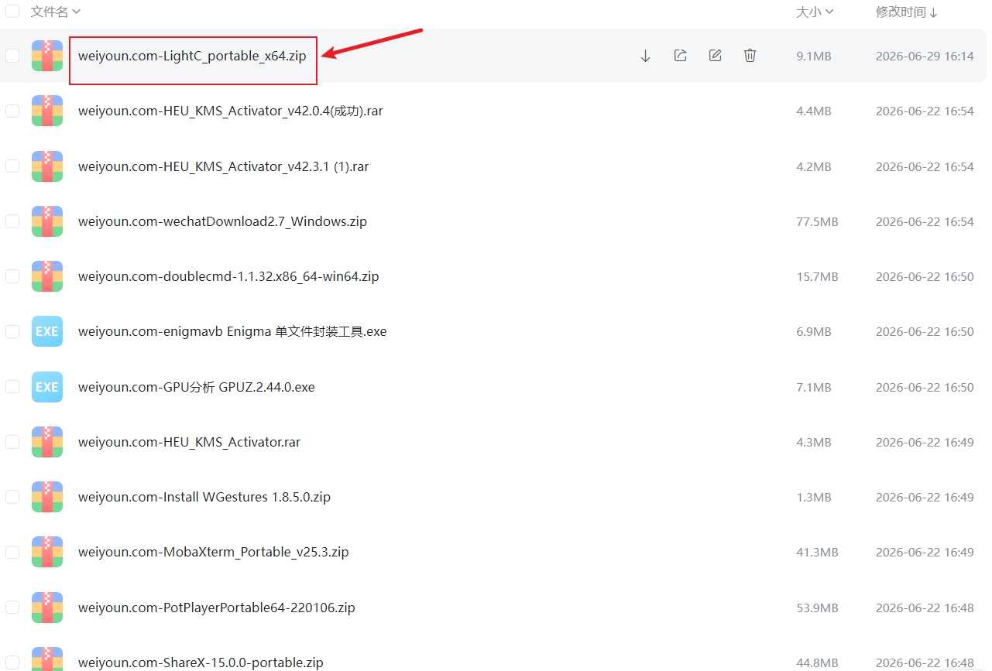Click archive icon of Install WGestures zip

pos(47,497)
